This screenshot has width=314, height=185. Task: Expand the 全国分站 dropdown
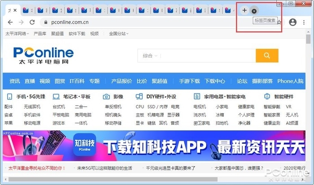(118, 34)
